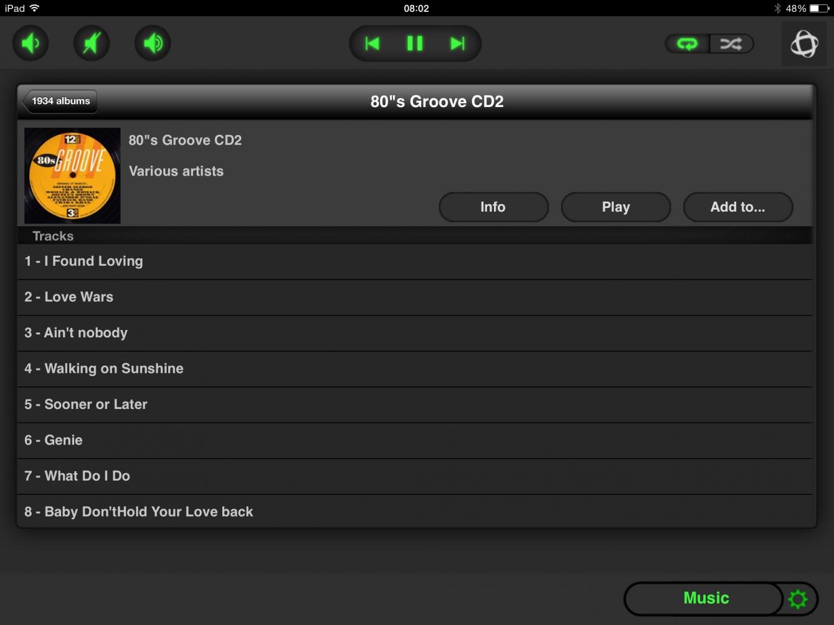Tap the 80s Groove album cover
Viewport: 834px width, 625px height.
[x=72, y=176]
